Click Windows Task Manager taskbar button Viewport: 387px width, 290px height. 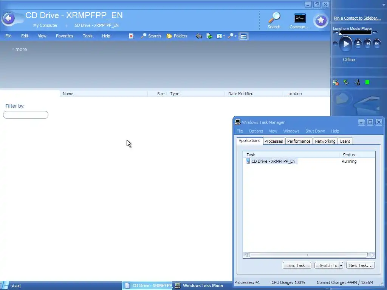[202, 285]
